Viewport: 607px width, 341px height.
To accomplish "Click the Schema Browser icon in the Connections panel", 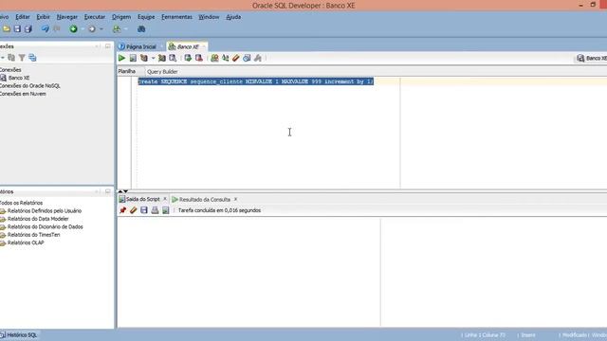I will click(32, 58).
